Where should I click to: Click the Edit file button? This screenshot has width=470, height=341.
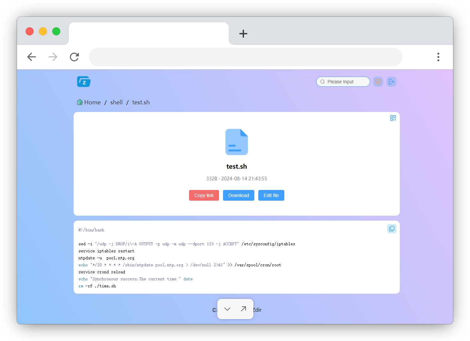(x=271, y=195)
